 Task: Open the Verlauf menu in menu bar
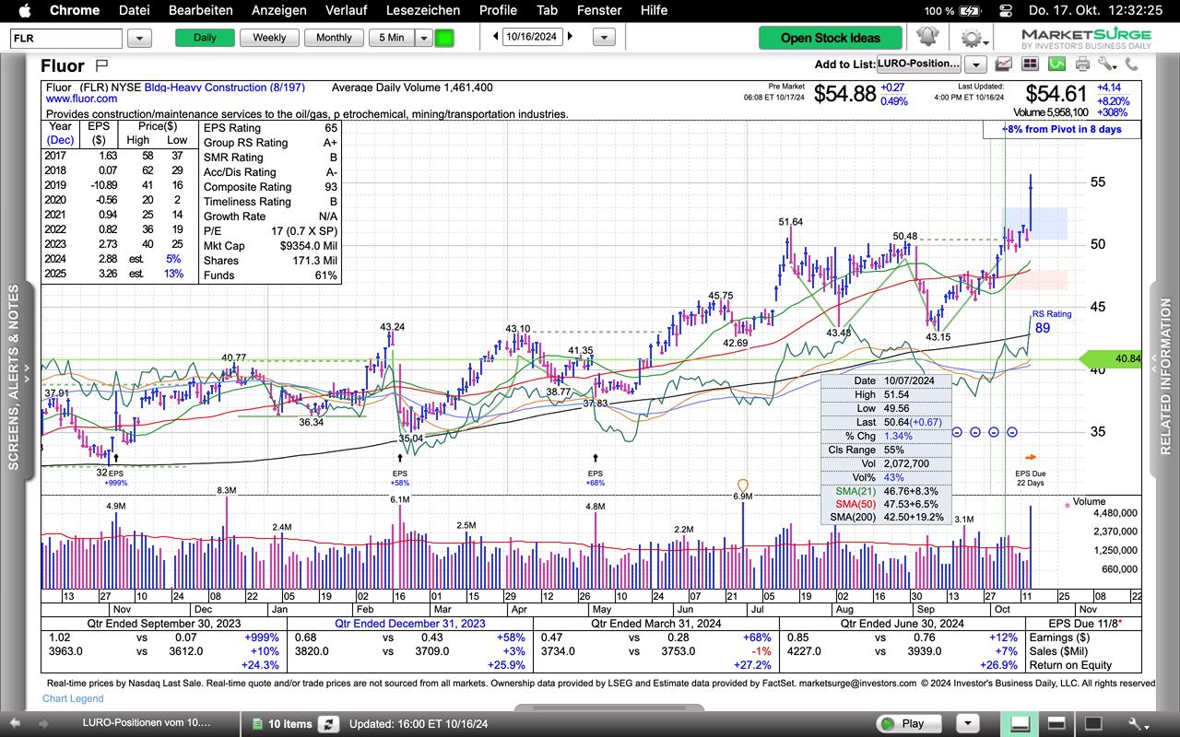point(346,10)
